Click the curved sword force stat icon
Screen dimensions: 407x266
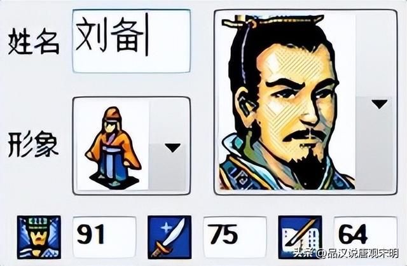[170, 237]
